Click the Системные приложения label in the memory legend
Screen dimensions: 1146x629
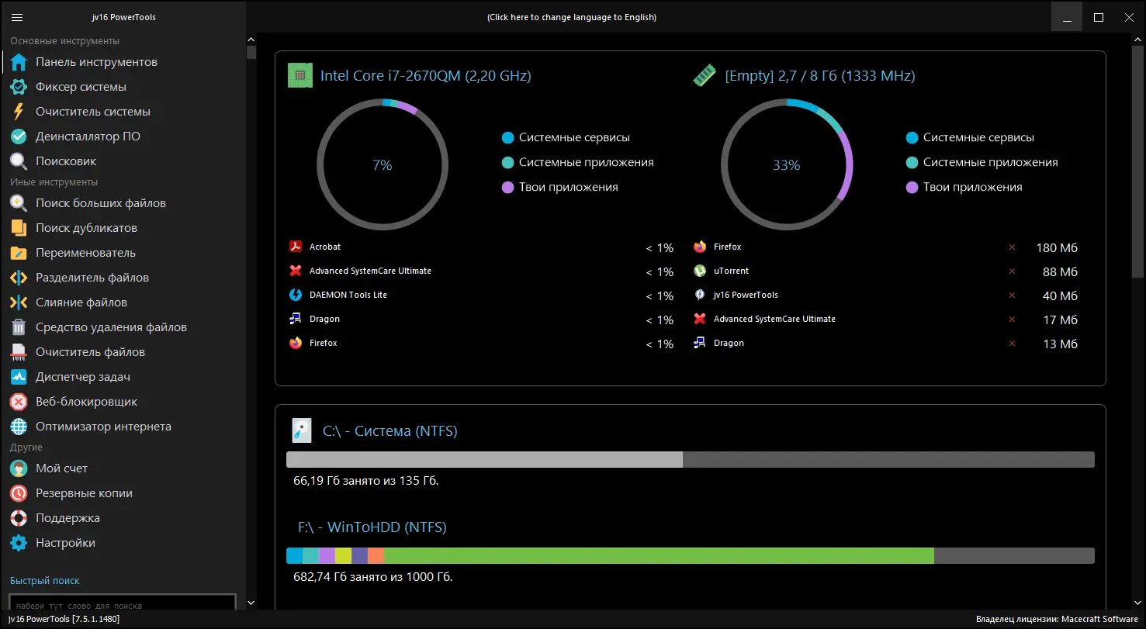991,162
